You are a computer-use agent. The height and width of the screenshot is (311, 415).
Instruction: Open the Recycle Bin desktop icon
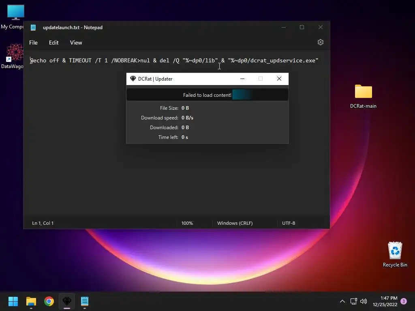(x=395, y=255)
